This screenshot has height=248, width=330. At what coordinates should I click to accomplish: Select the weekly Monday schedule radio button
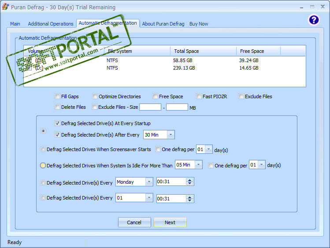(x=43, y=182)
